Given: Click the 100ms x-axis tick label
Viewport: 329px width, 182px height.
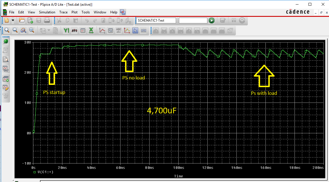Looking at the screenshot, I should pyautogui.click(x=179, y=167).
